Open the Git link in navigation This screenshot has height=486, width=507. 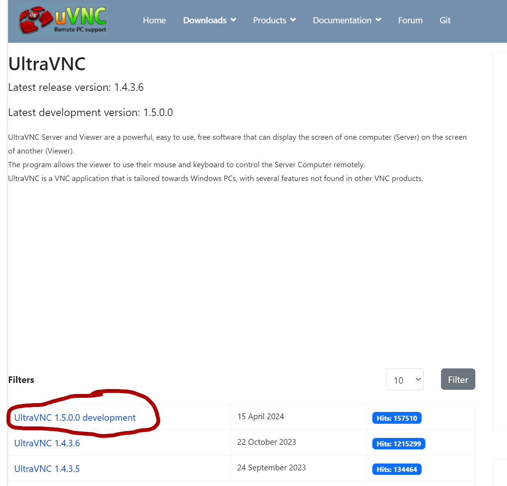click(x=445, y=20)
